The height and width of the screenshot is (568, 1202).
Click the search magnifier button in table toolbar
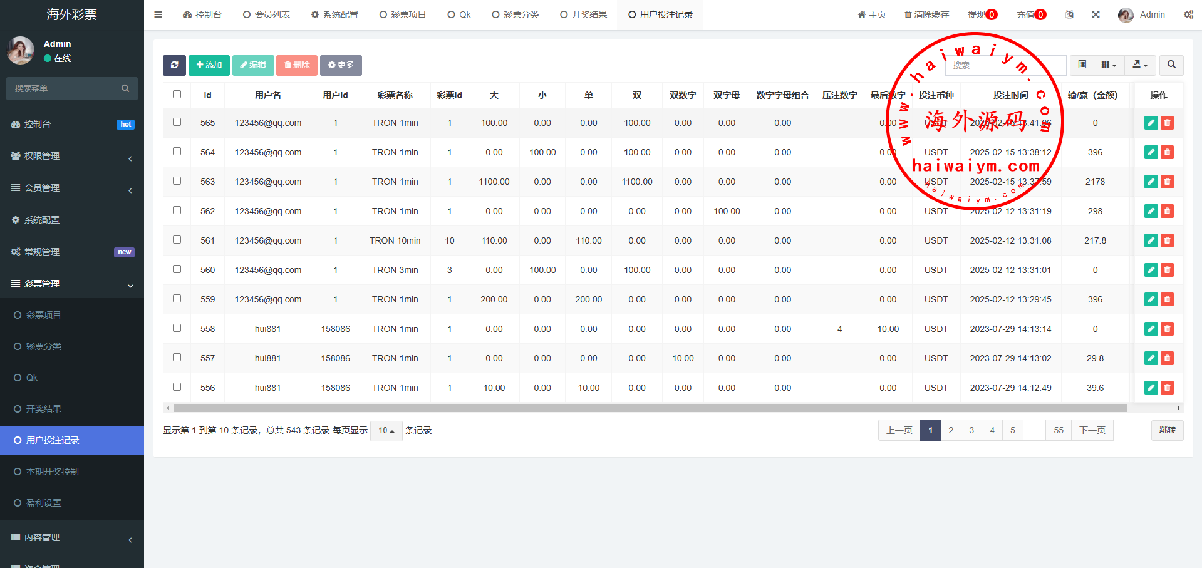[1171, 65]
